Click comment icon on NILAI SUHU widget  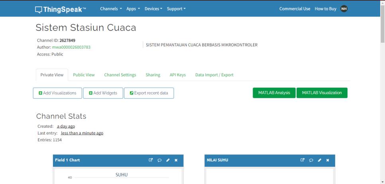tap(311, 160)
